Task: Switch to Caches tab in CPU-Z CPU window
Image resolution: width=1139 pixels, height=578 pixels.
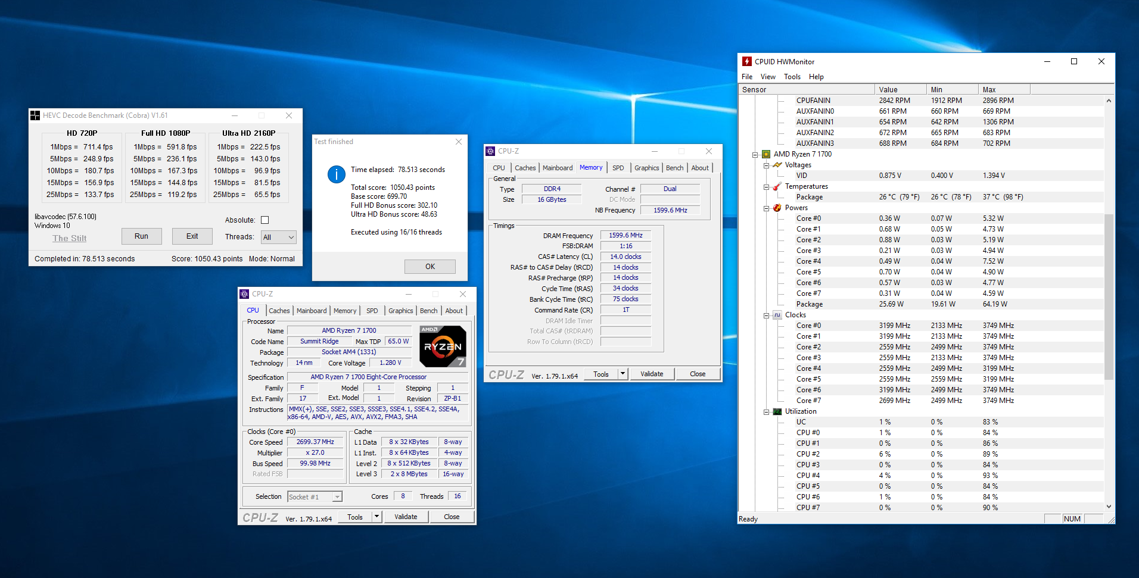Action: click(279, 311)
